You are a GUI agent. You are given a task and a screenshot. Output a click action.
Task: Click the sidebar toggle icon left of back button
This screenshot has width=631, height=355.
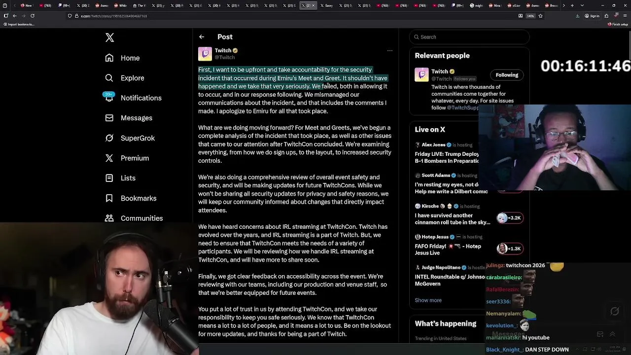pyautogui.click(x=5, y=16)
